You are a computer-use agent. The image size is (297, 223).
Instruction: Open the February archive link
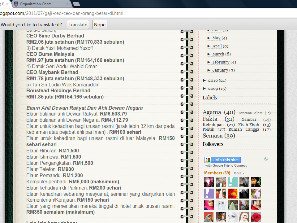tap(221, 62)
